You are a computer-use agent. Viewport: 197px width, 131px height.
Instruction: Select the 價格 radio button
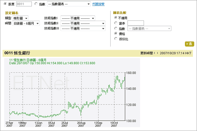coord(116,33)
